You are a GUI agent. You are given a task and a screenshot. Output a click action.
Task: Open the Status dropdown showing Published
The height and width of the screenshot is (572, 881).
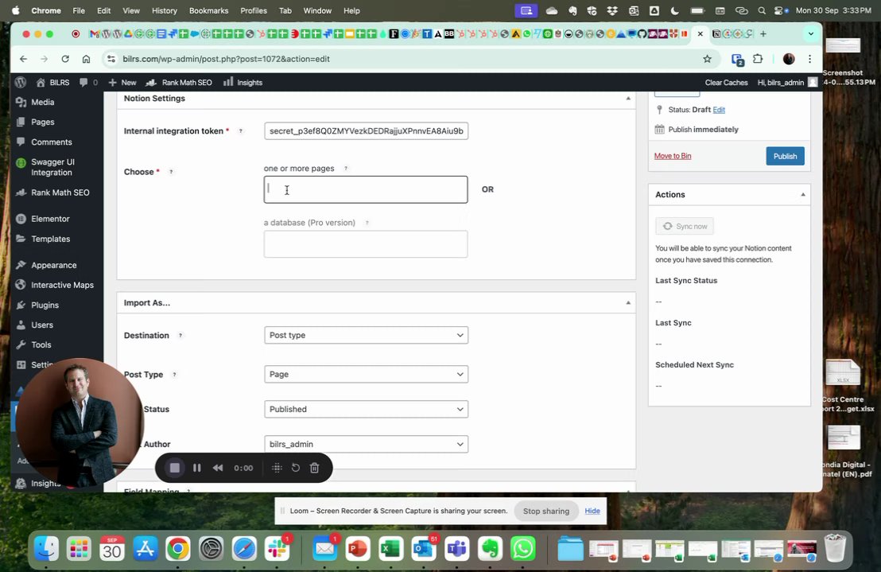366,409
